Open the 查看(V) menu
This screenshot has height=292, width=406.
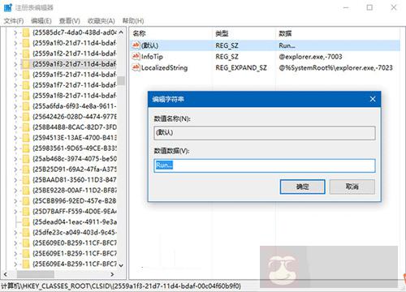coord(70,21)
